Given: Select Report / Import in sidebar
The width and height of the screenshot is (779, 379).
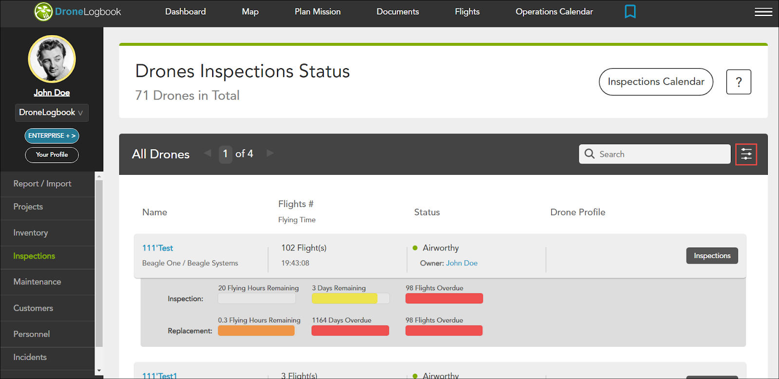Looking at the screenshot, I should click(42, 184).
